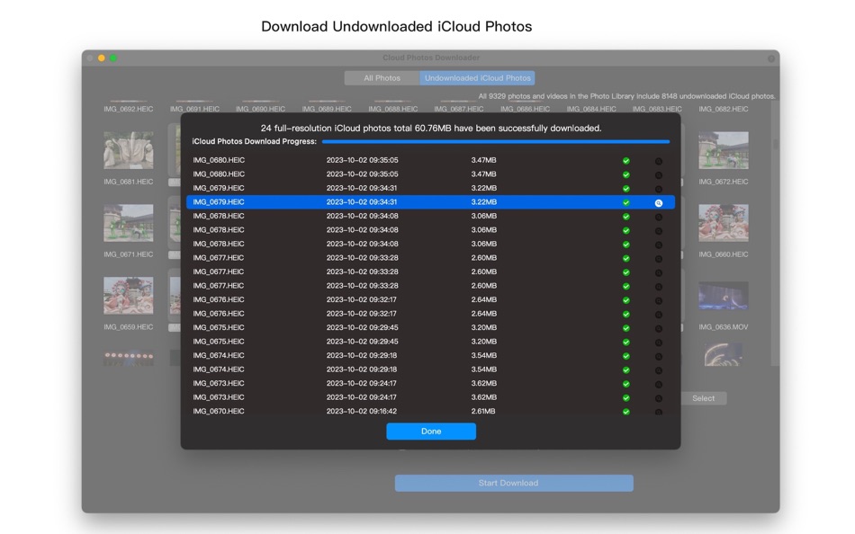Screen dimensions: 855x534
Task: Open the IMG_0681.HEIC thumbnail
Action: (129, 150)
